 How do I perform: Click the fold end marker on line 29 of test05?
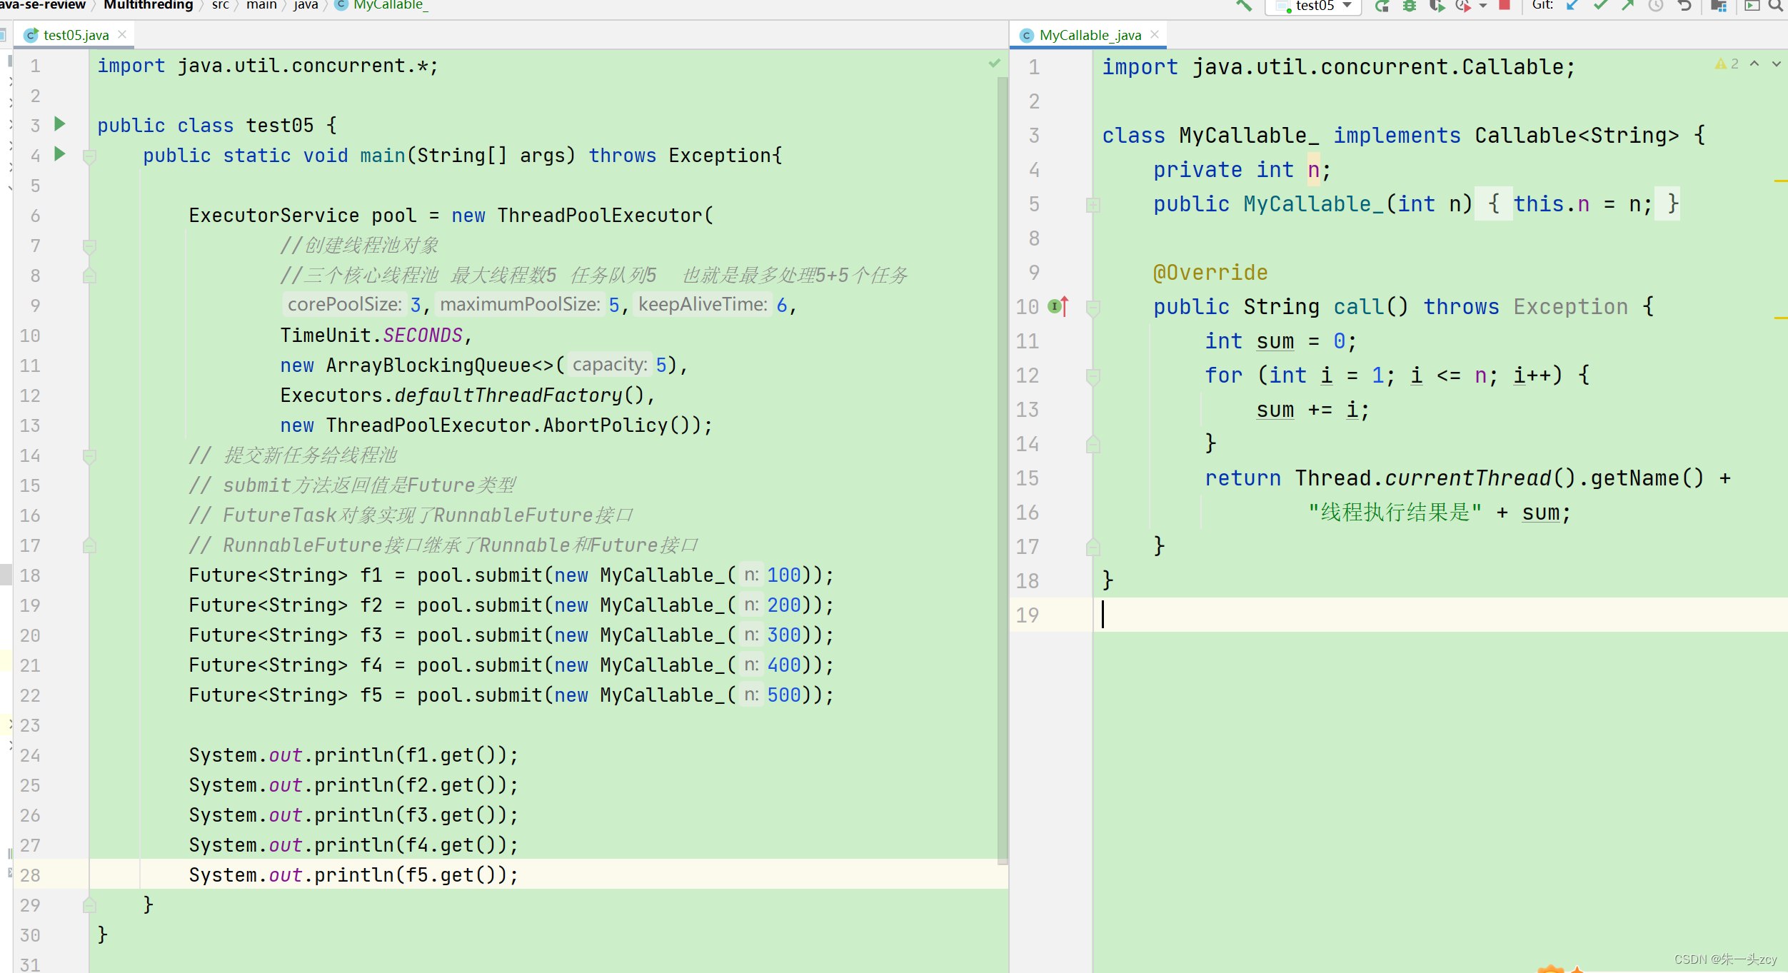pos(89,905)
